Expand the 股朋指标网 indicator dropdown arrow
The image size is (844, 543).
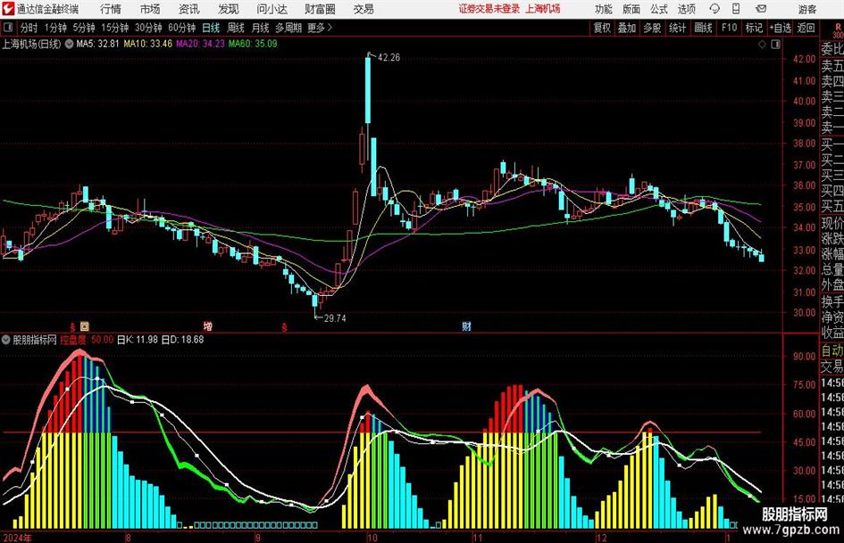coord(6,340)
